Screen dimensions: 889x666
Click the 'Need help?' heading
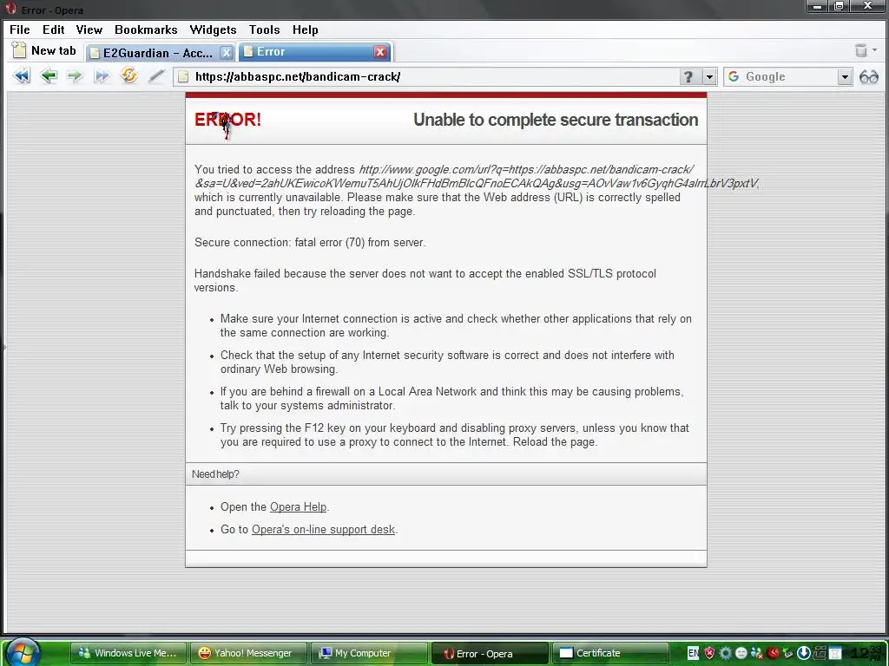215,474
